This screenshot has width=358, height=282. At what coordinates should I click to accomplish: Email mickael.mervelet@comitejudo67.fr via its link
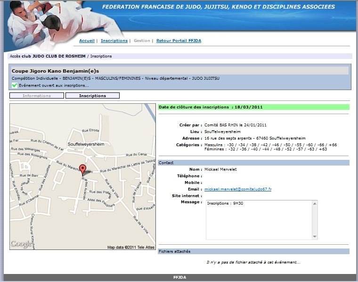click(x=237, y=189)
